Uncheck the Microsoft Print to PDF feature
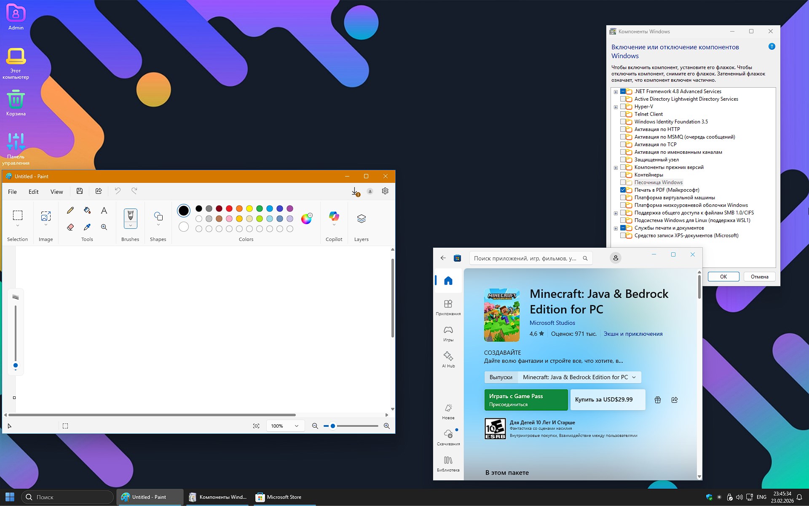Viewport: 809px width, 506px height. point(623,190)
